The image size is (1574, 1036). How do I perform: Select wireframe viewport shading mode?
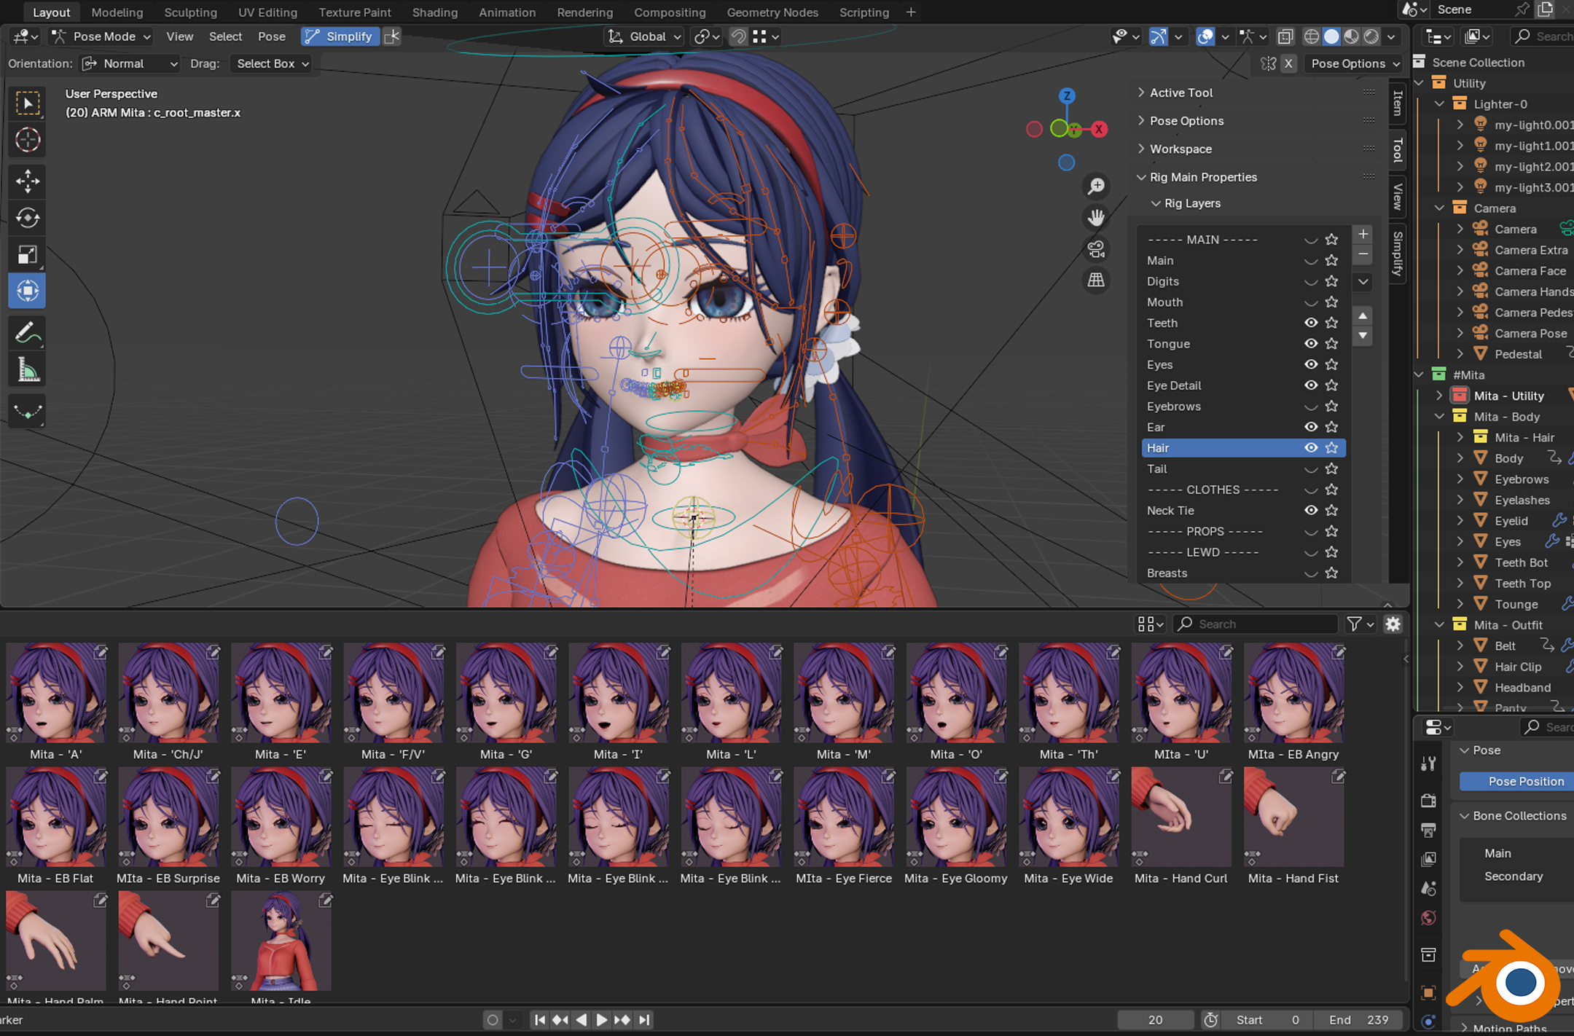pyautogui.click(x=1312, y=36)
